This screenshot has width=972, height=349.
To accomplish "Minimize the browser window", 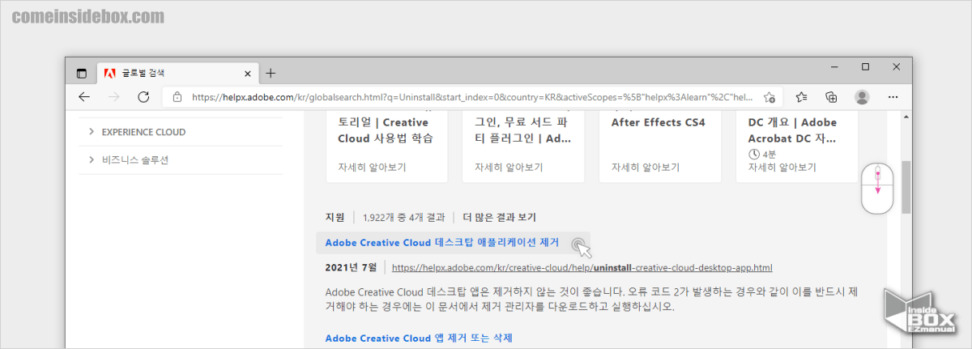I will [x=835, y=66].
